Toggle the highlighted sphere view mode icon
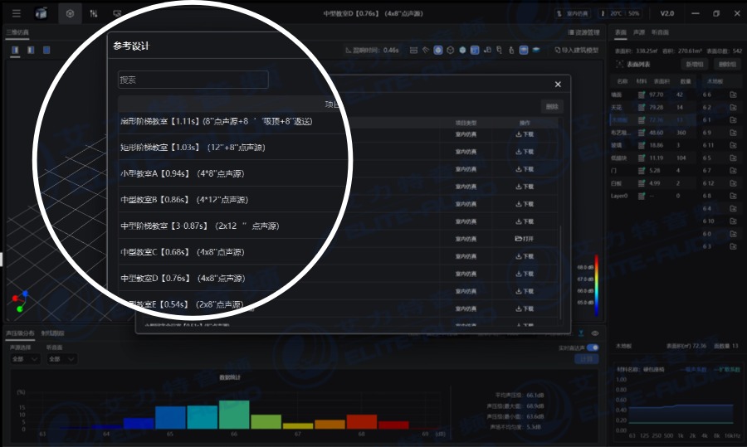This screenshot has width=747, height=447. 438,50
